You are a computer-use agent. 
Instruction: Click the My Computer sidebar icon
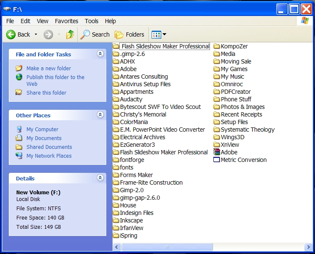tap(19, 129)
